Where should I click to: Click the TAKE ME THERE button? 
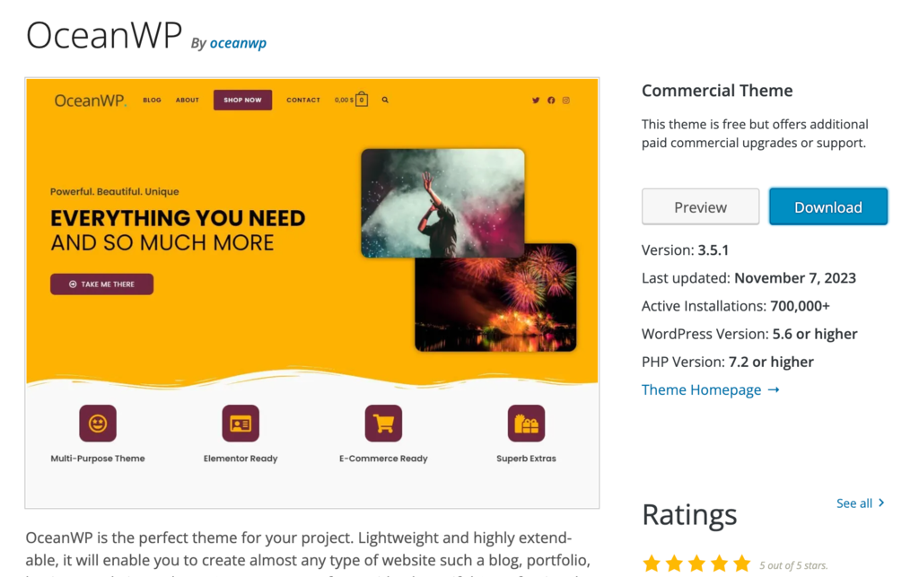tap(102, 284)
